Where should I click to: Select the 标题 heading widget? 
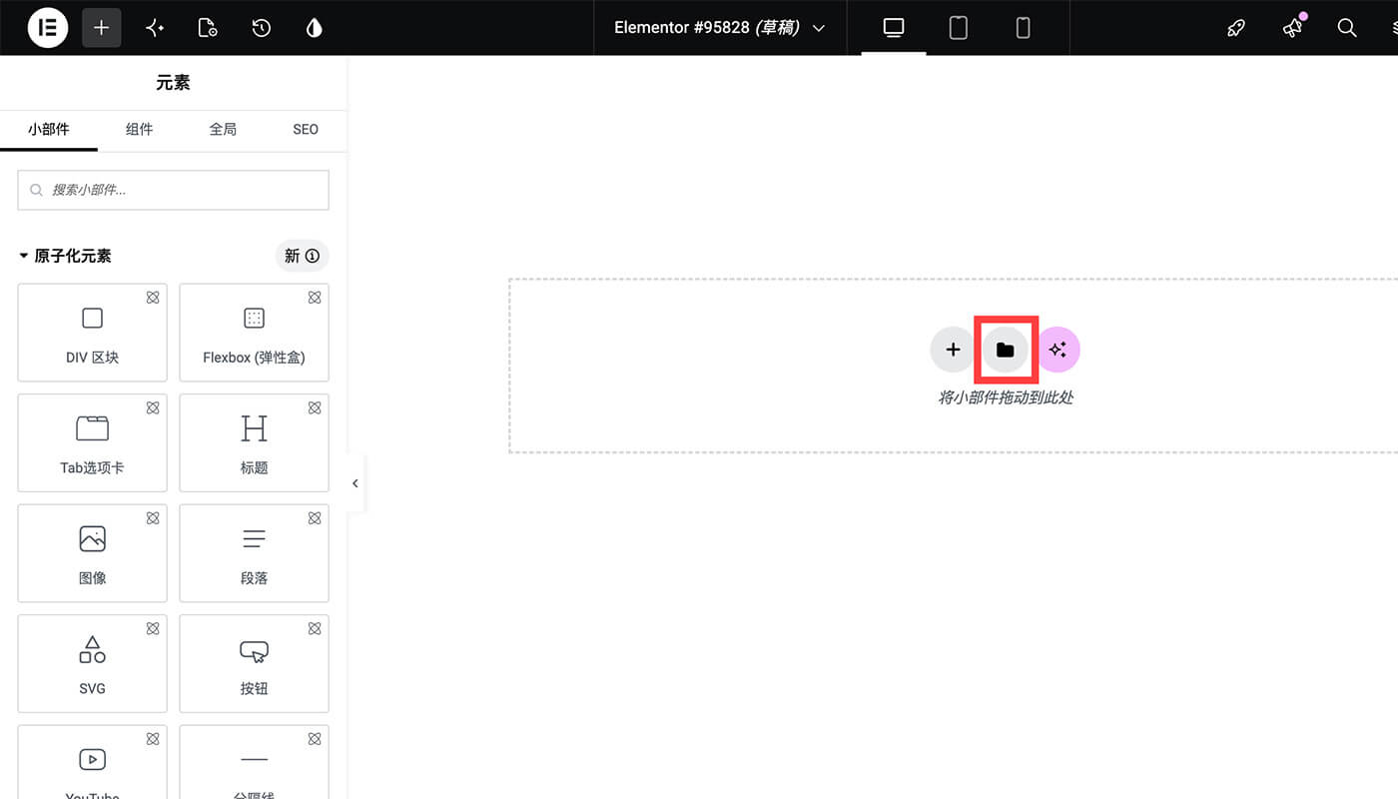click(254, 442)
